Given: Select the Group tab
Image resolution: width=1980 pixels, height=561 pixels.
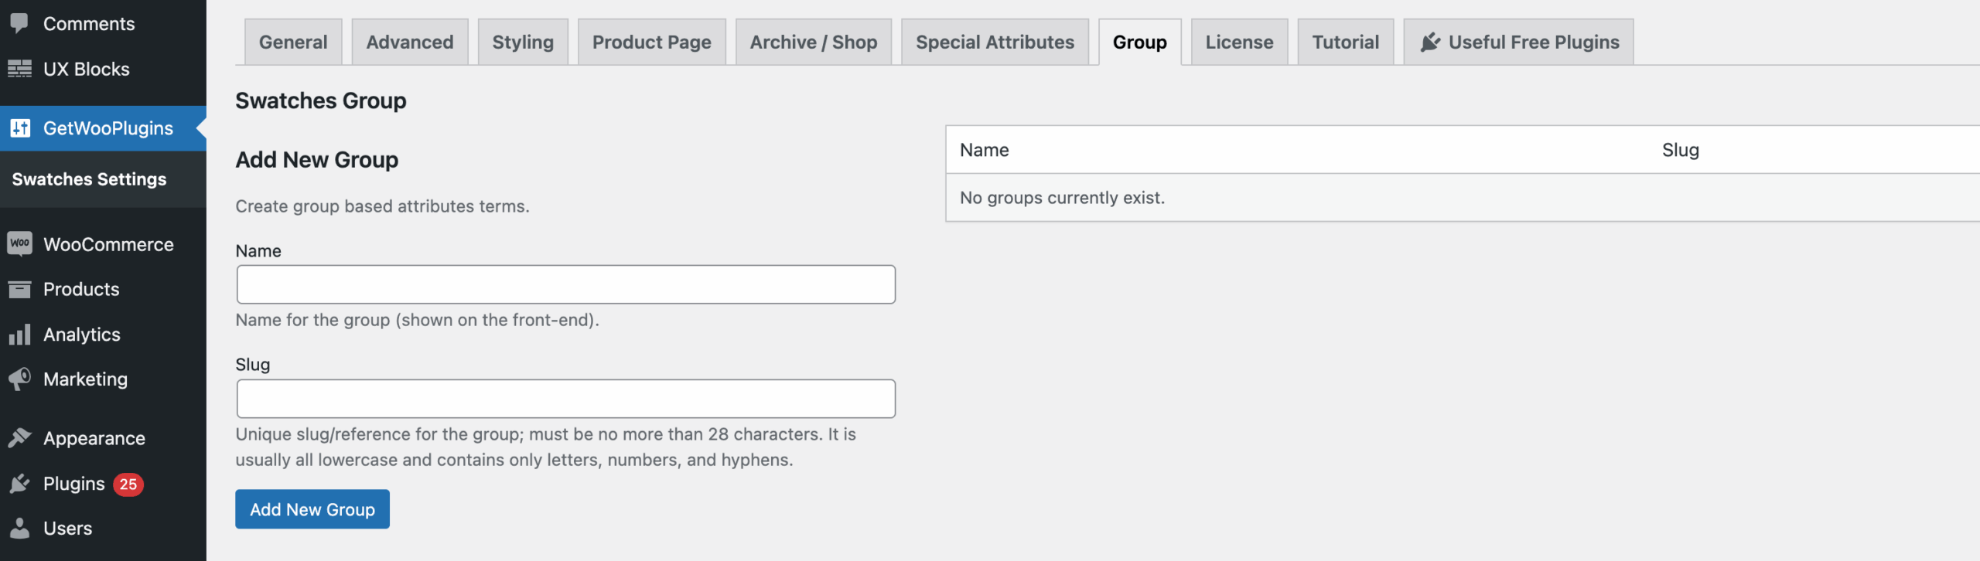Looking at the screenshot, I should pos(1139,42).
